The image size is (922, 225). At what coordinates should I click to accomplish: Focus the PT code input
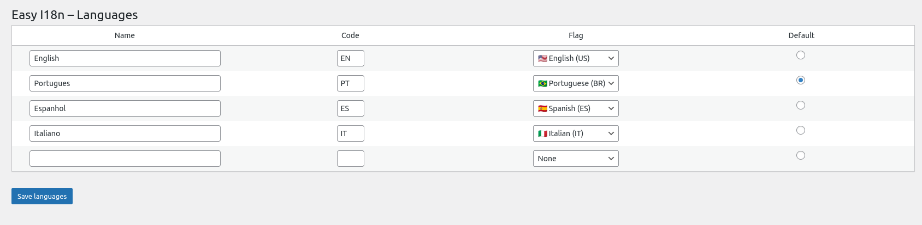coord(350,83)
